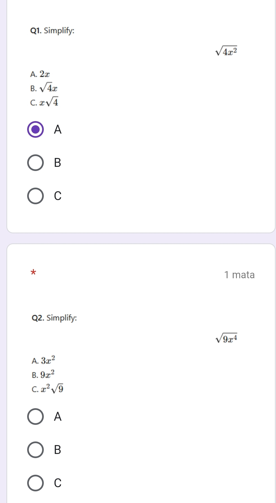Choose radio circle C under Q2

35,483
